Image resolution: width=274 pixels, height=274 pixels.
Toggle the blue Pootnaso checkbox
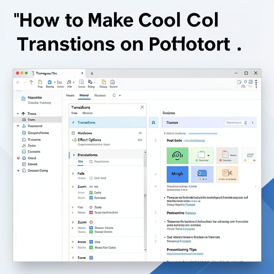(x=91, y=198)
